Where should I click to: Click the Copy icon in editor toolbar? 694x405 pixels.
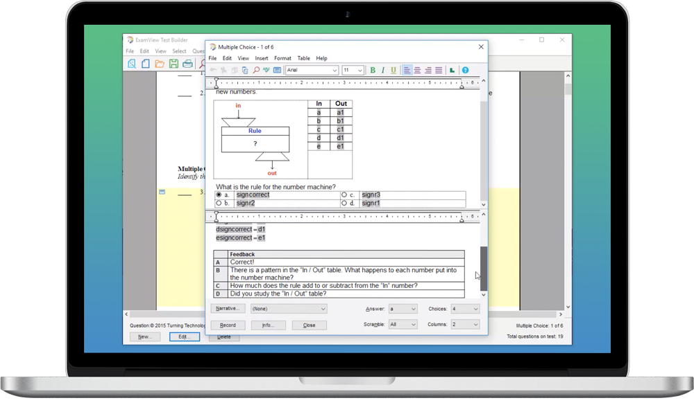pos(234,70)
